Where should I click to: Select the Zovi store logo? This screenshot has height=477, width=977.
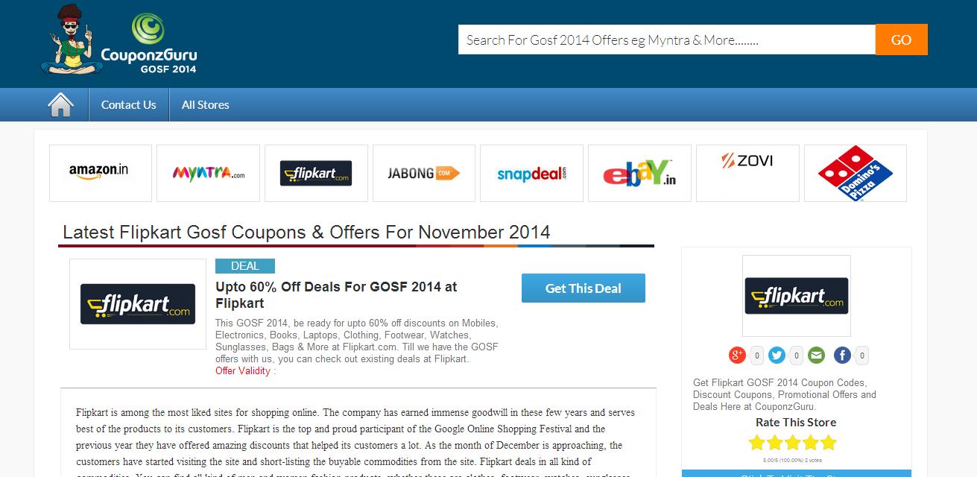(x=747, y=173)
